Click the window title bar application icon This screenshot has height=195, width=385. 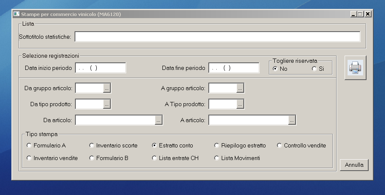[17, 14]
